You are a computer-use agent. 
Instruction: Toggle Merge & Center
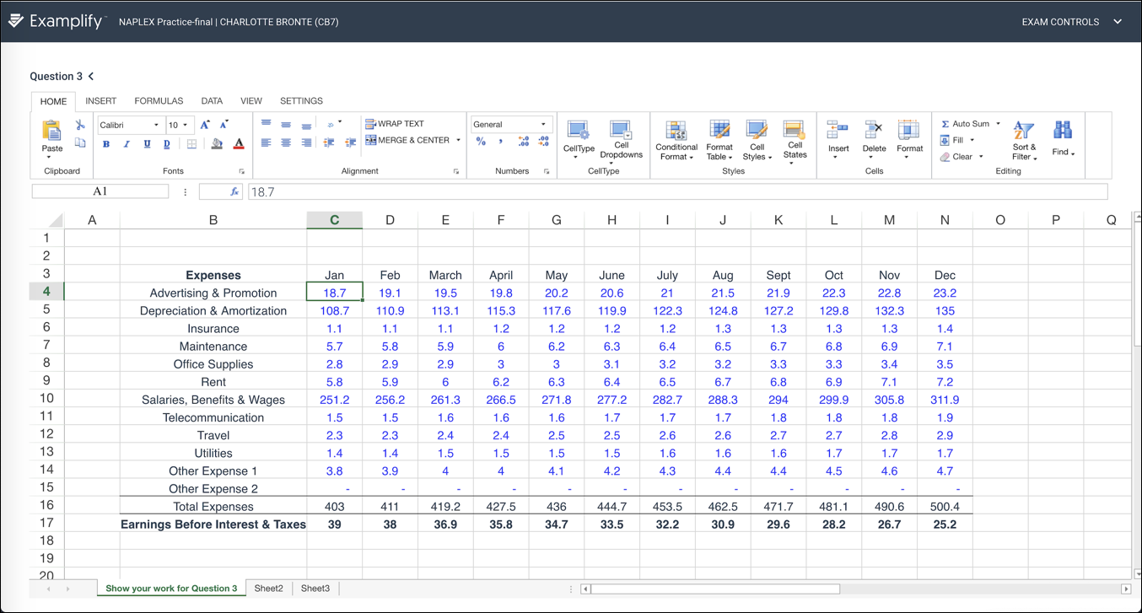408,140
